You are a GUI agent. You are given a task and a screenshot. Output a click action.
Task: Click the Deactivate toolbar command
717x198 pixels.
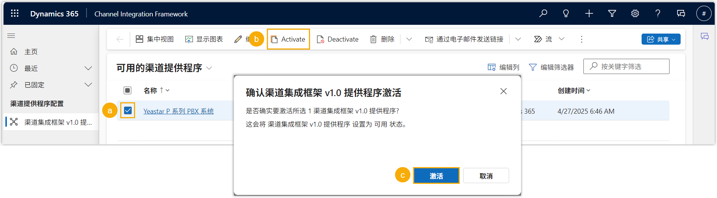[338, 39]
